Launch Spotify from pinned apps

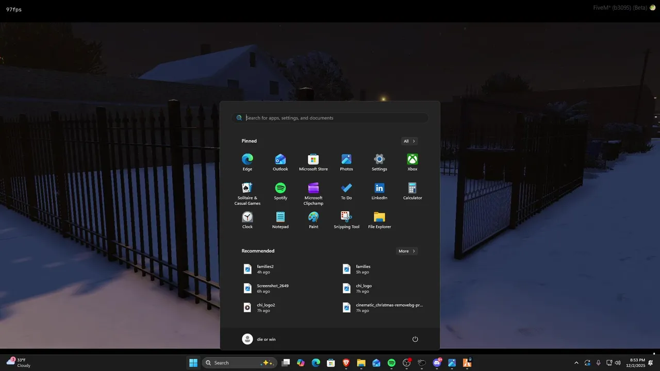(280, 191)
